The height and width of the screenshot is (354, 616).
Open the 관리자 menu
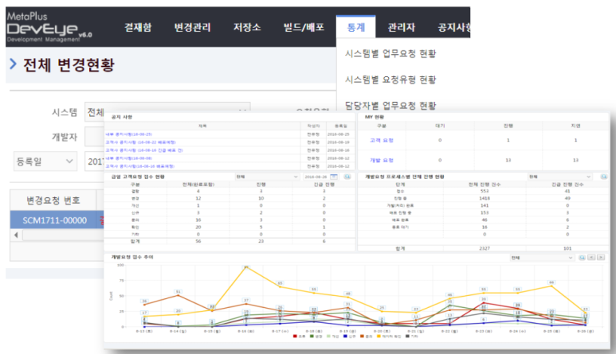tap(401, 27)
